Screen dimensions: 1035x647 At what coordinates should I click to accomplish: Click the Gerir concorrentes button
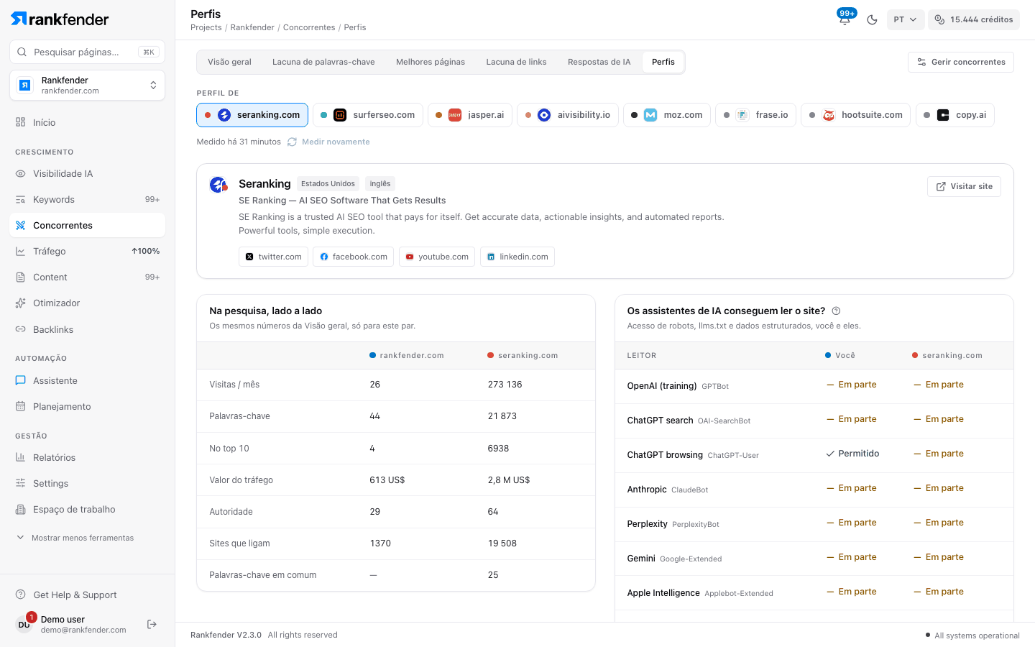pyautogui.click(x=961, y=62)
